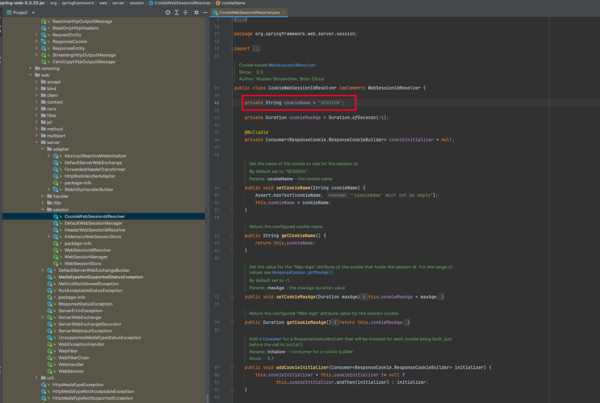Viewport: 600px width, 403px height.
Task: Collapse the adapter folder
Action: tap(42, 149)
